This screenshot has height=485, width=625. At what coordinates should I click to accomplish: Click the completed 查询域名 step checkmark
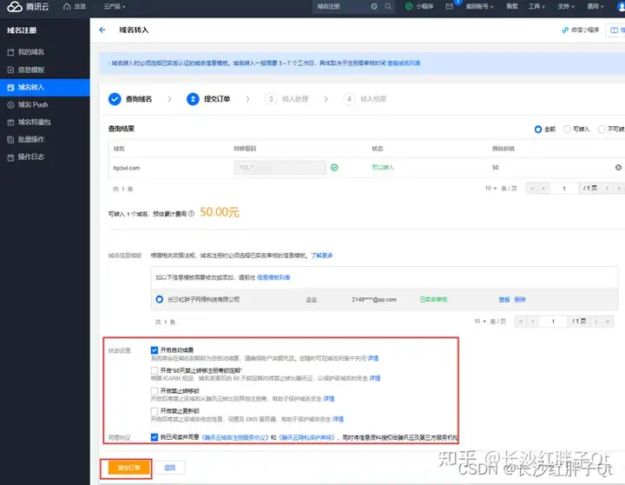point(115,98)
